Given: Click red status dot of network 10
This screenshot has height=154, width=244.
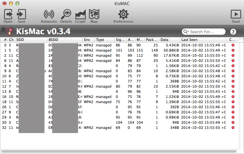Looking at the screenshot, I should (233, 76).
